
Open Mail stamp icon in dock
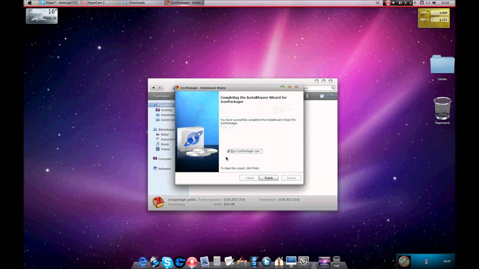(x=204, y=261)
